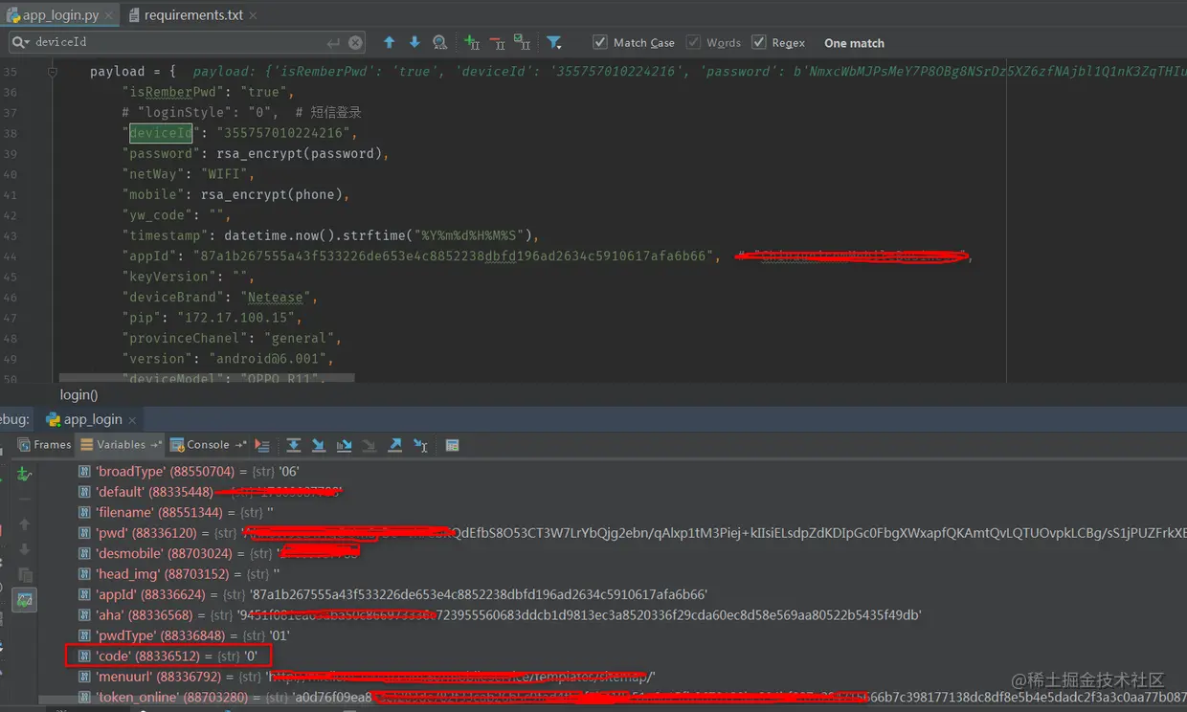This screenshot has width=1187, height=712.
Task: Click the "netWay": "WIFI" code line
Action: coord(188,174)
